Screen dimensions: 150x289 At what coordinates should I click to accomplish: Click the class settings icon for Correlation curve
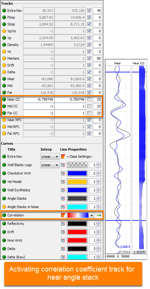click(63, 215)
